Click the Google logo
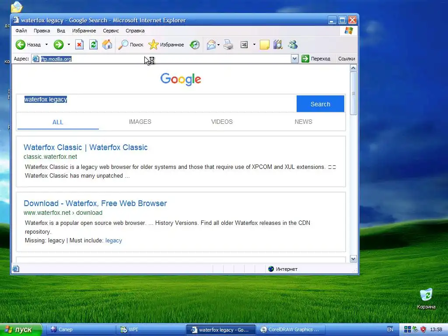This screenshot has width=448, height=336. (x=181, y=79)
